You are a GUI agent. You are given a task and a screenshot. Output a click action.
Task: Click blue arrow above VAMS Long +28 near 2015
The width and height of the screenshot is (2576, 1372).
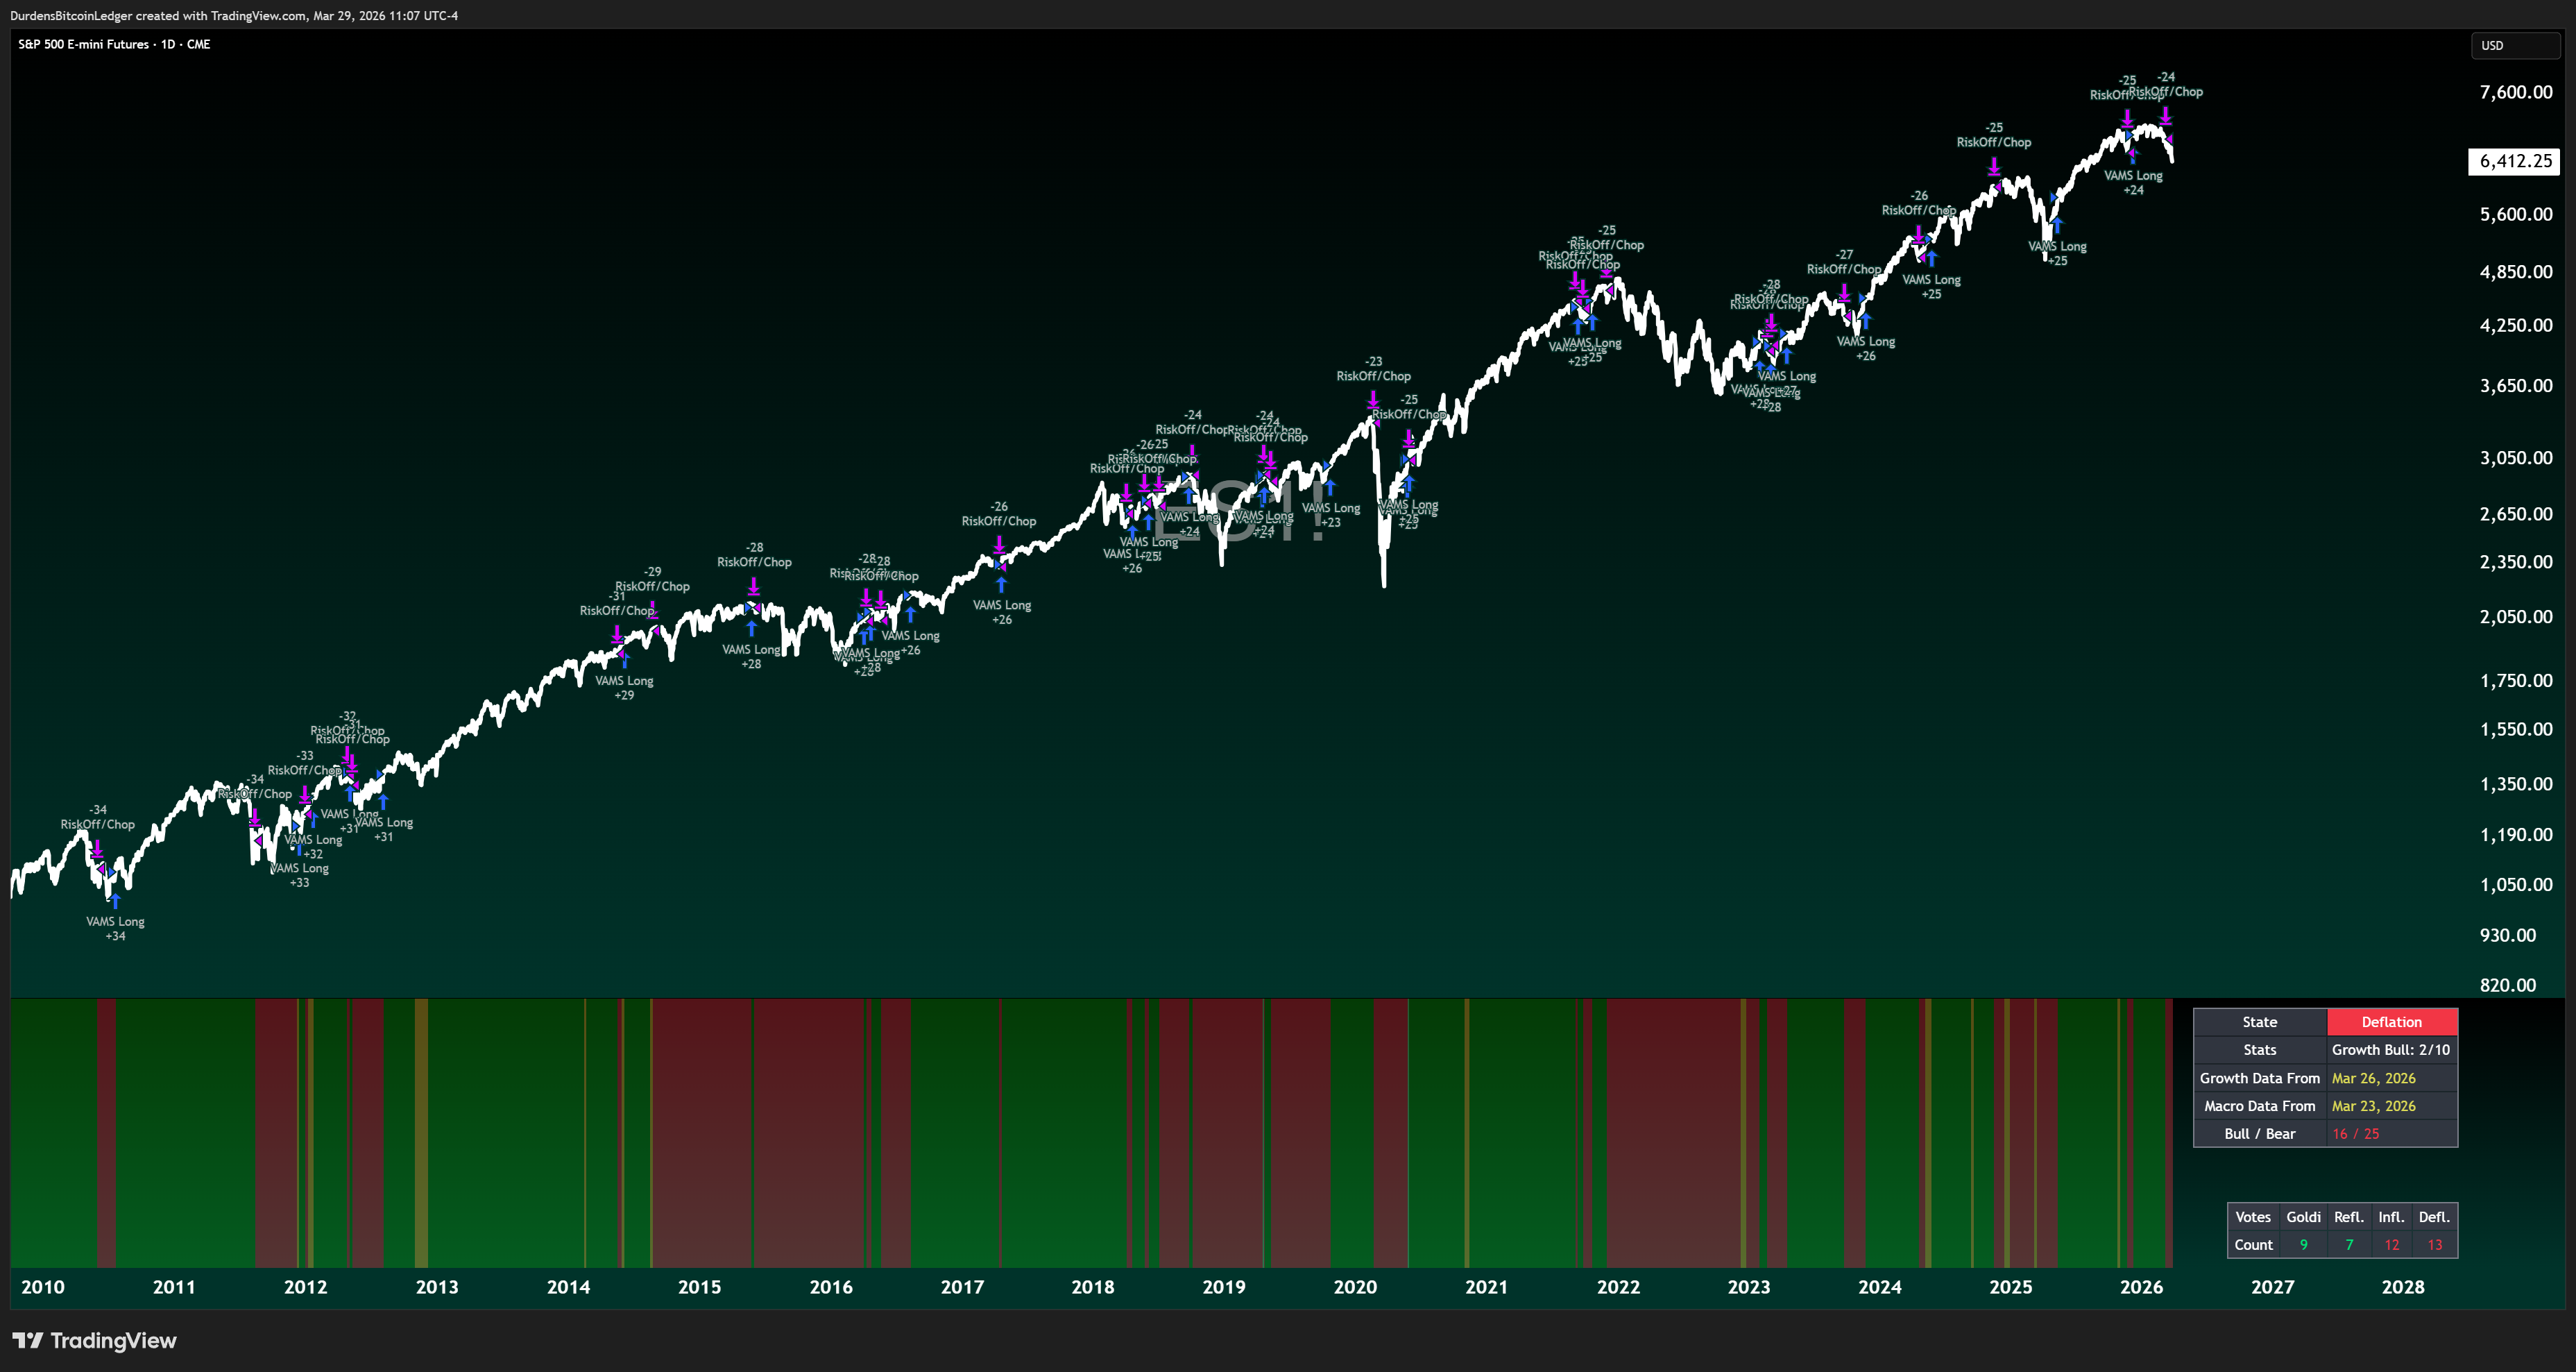click(x=751, y=629)
